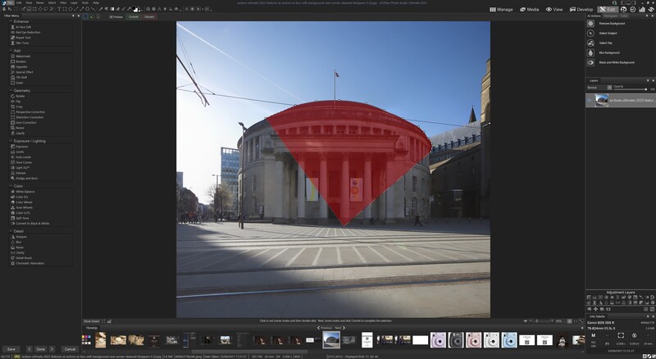Open Dodge and Burn tool
Viewport: 656px width, 359px height.
[26, 178]
